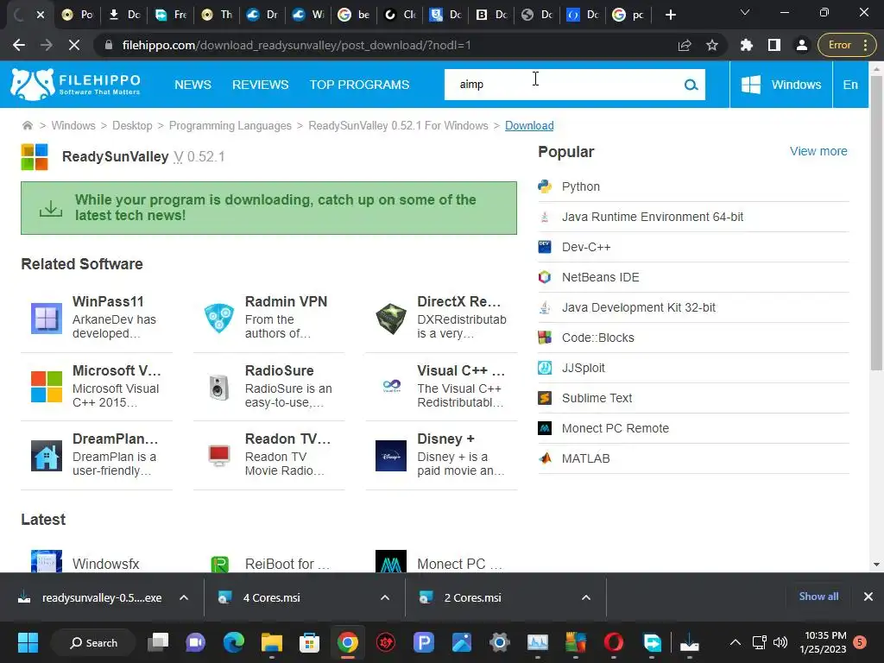Click the MATLAB icon
Image resolution: width=884 pixels, height=663 pixels.
545,458
